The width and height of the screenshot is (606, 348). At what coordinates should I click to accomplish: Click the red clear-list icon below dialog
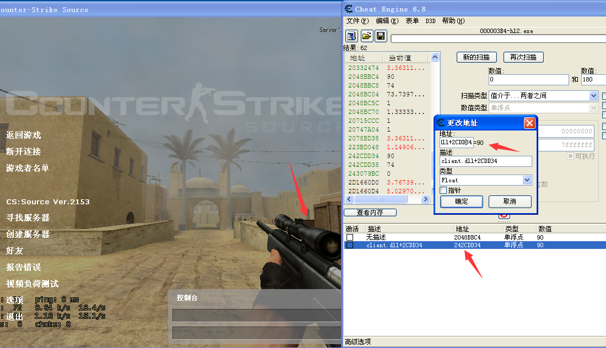click(x=504, y=215)
